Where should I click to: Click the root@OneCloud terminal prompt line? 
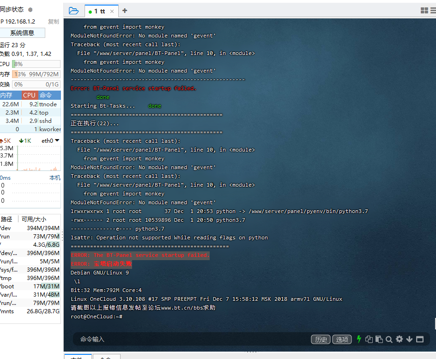tap(97, 316)
